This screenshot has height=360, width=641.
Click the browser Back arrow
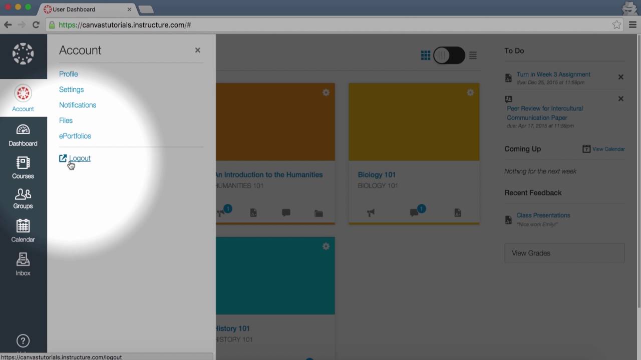(8, 24)
